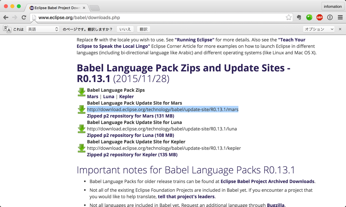The image size is (346, 207).
Task: Open "Teach Your Eclipse to Speak the Local Lingo" article
Action: tap(191, 43)
